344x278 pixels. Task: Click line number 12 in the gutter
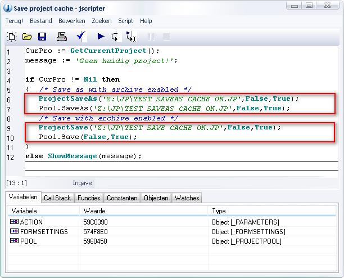(x=10, y=157)
